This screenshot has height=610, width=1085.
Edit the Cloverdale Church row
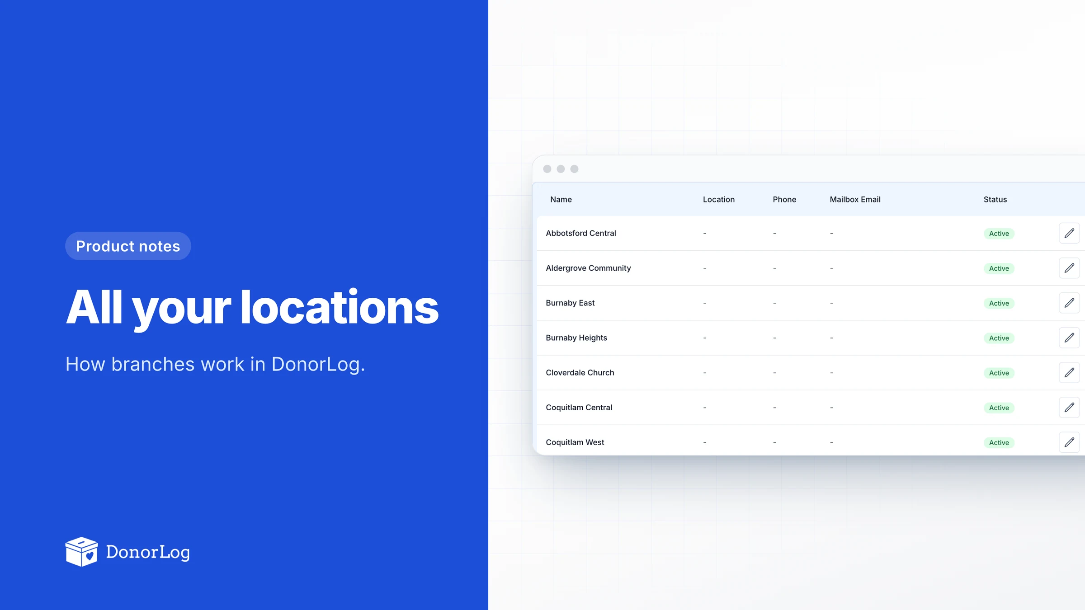point(1069,372)
